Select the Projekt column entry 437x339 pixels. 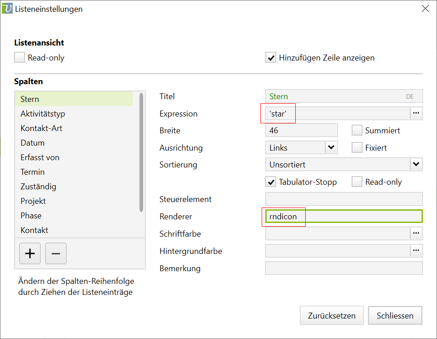click(33, 201)
